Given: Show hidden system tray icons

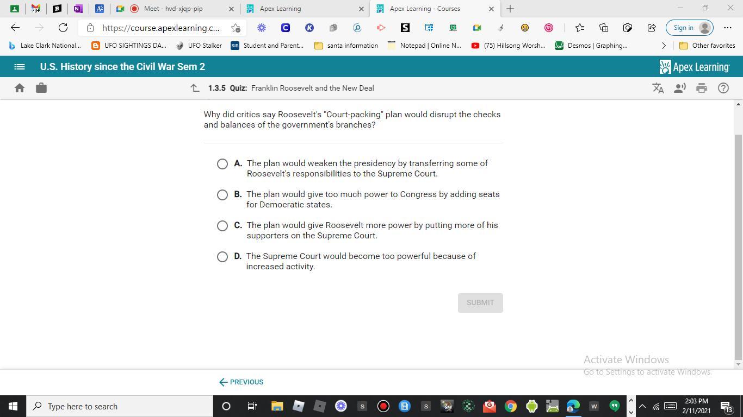Looking at the screenshot, I should (642, 406).
